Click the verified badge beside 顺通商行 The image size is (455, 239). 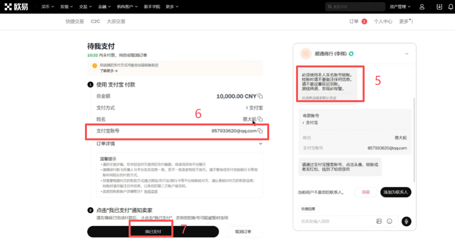click(x=351, y=54)
